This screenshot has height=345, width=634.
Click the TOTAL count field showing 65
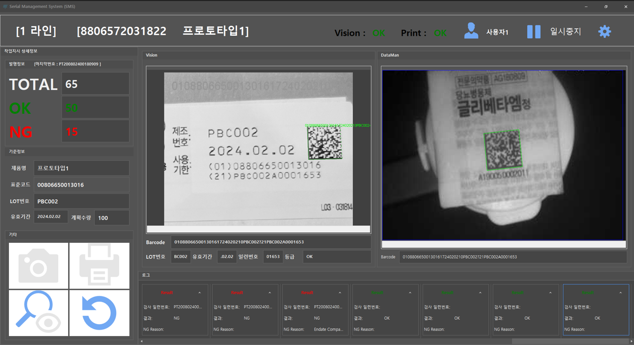click(x=95, y=83)
